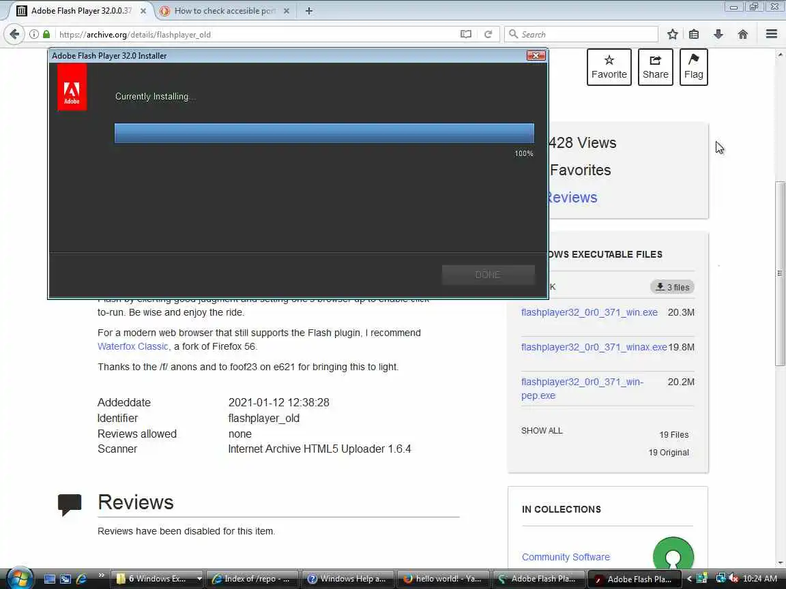The width and height of the screenshot is (786, 589).
Task: Go back with the browser back arrow
Action: point(14,34)
